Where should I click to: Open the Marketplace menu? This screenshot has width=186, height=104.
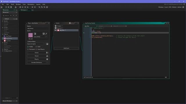pos(31,4)
